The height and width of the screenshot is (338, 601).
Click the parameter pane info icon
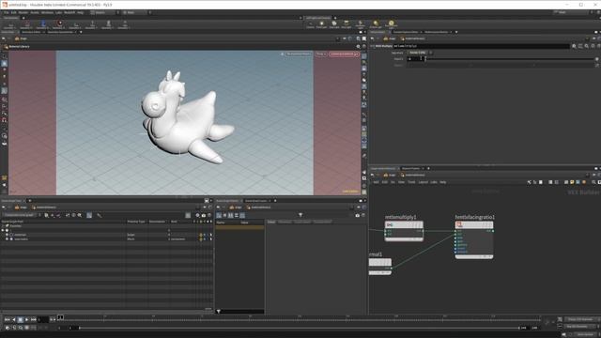[x=593, y=46]
